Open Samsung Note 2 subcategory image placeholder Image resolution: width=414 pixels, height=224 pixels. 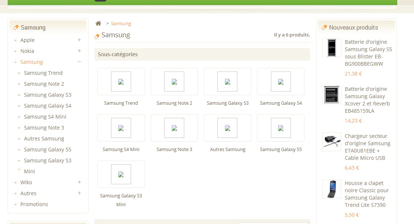(174, 81)
